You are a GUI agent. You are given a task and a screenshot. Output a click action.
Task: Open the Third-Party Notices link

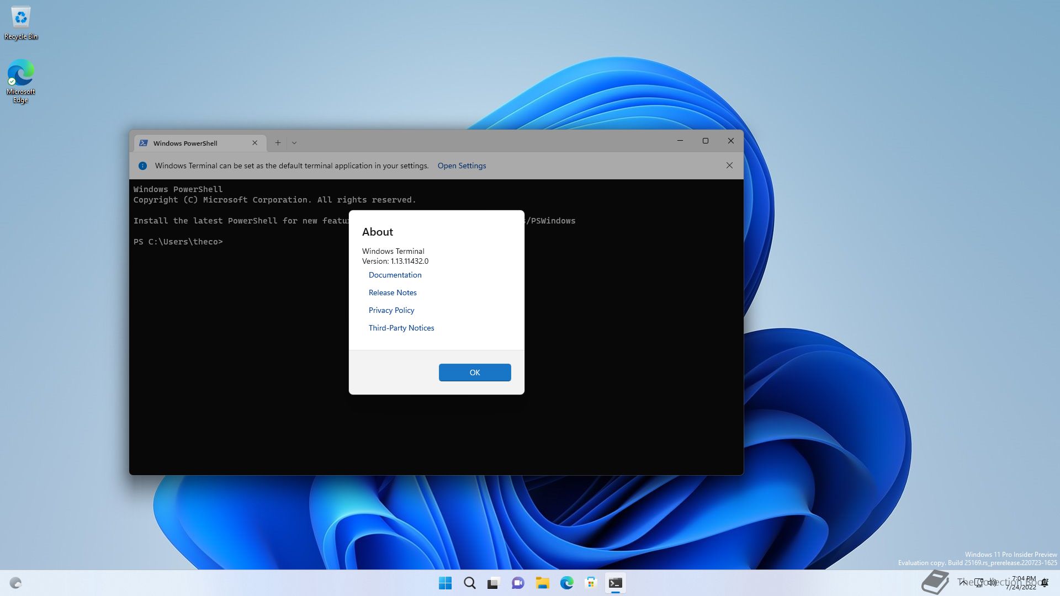[401, 328]
